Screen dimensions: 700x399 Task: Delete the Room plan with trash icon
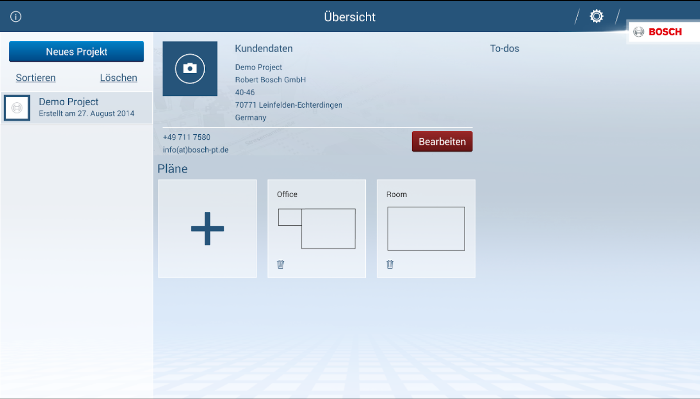pyautogui.click(x=390, y=264)
